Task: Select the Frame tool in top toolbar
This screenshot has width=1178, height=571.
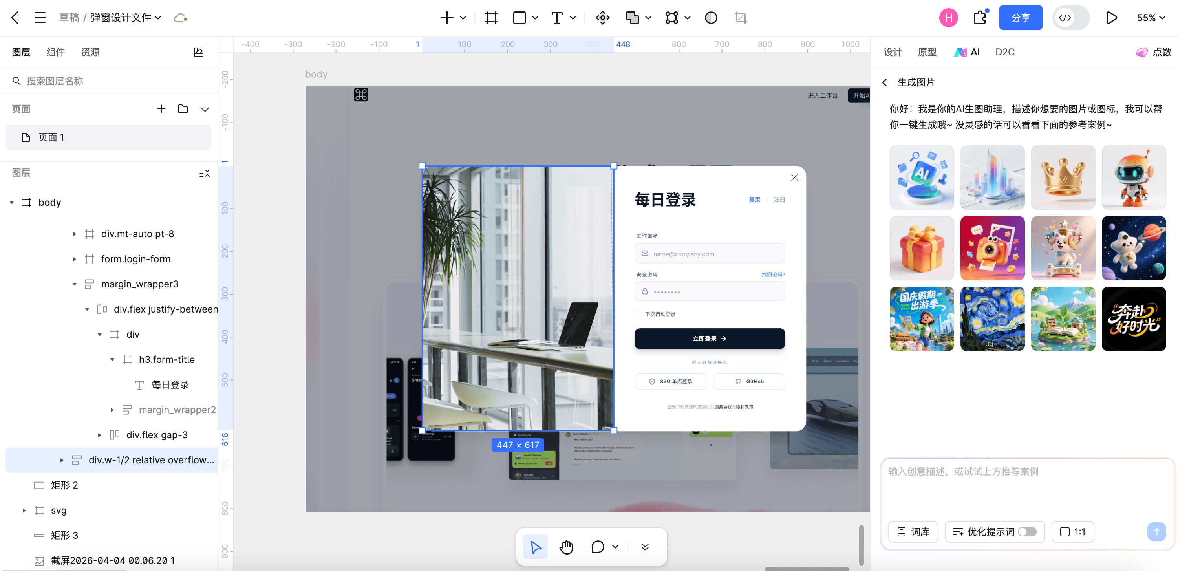Action: [x=491, y=18]
